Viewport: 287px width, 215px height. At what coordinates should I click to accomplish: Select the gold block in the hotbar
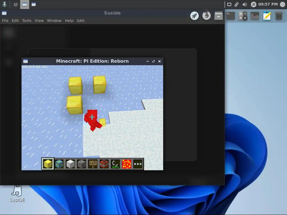click(x=48, y=164)
